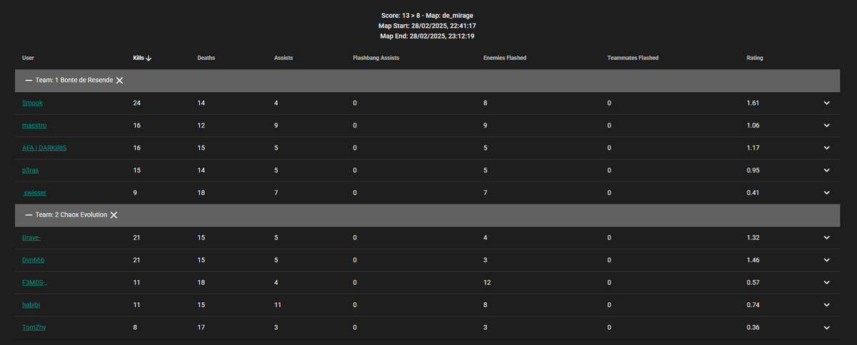857x345 pixels.
Task: Expand F3M0S-_ row details
Action: [x=826, y=282]
